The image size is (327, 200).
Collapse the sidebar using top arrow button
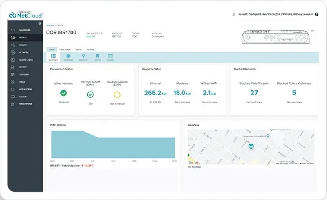(40, 23)
